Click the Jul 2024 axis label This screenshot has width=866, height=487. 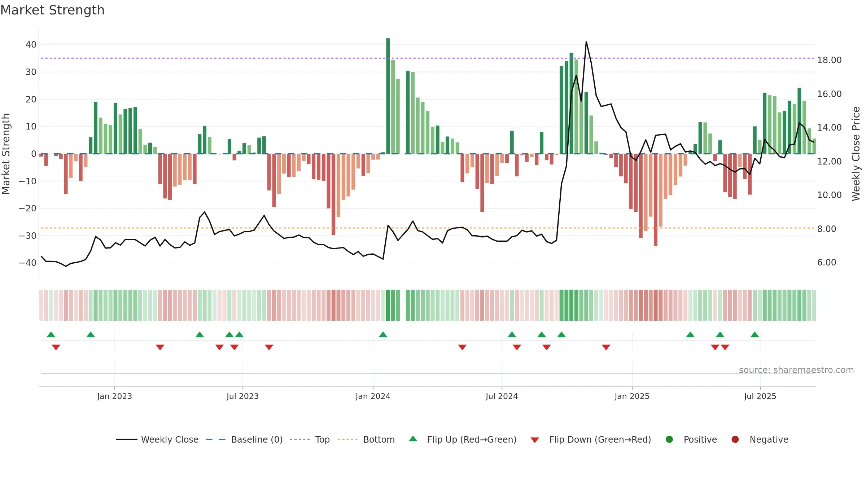pos(502,396)
